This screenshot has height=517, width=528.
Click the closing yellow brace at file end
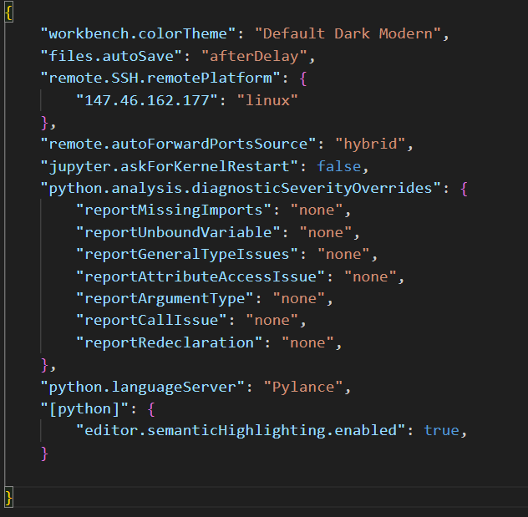[x=8, y=497]
